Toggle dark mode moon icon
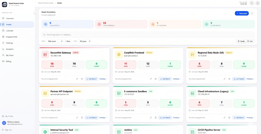The width and height of the screenshot is (261, 134). 252,3
